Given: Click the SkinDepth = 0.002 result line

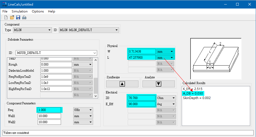Looking at the screenshot, I should coord(197,98).
